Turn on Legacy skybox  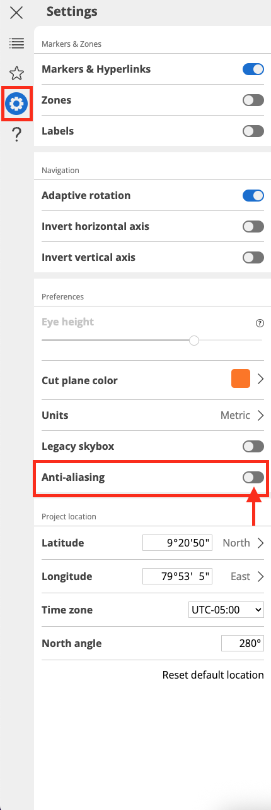coord(253,447)
